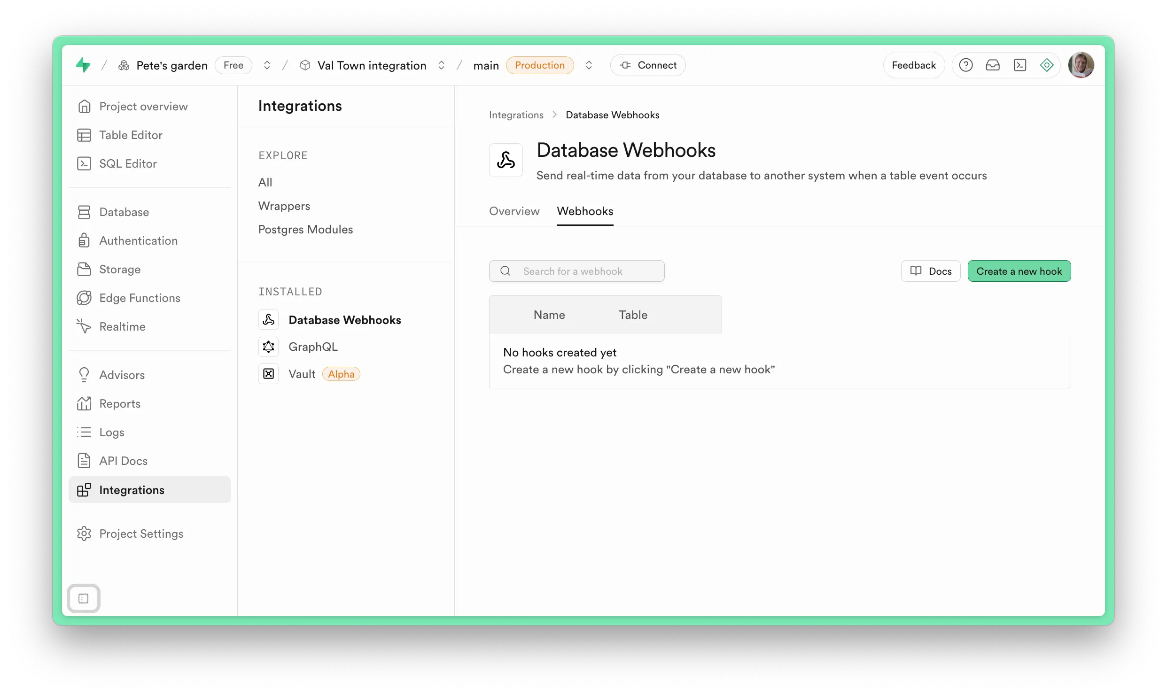Open the SQL Editor from the sidebar

pyautogui.click(x=128, y=163)
